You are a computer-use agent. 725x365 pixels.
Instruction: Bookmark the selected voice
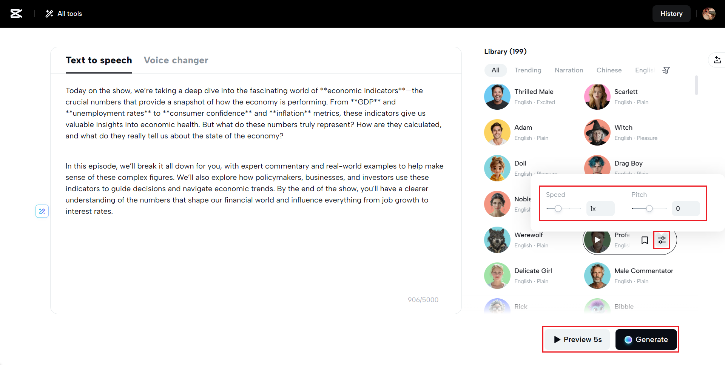pyautogui.click(x=645, y=240)
